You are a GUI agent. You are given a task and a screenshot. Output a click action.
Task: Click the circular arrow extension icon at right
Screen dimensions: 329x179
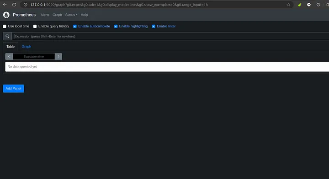coord(318,5)
